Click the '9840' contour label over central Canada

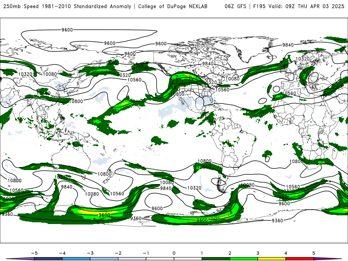point(208,64)
